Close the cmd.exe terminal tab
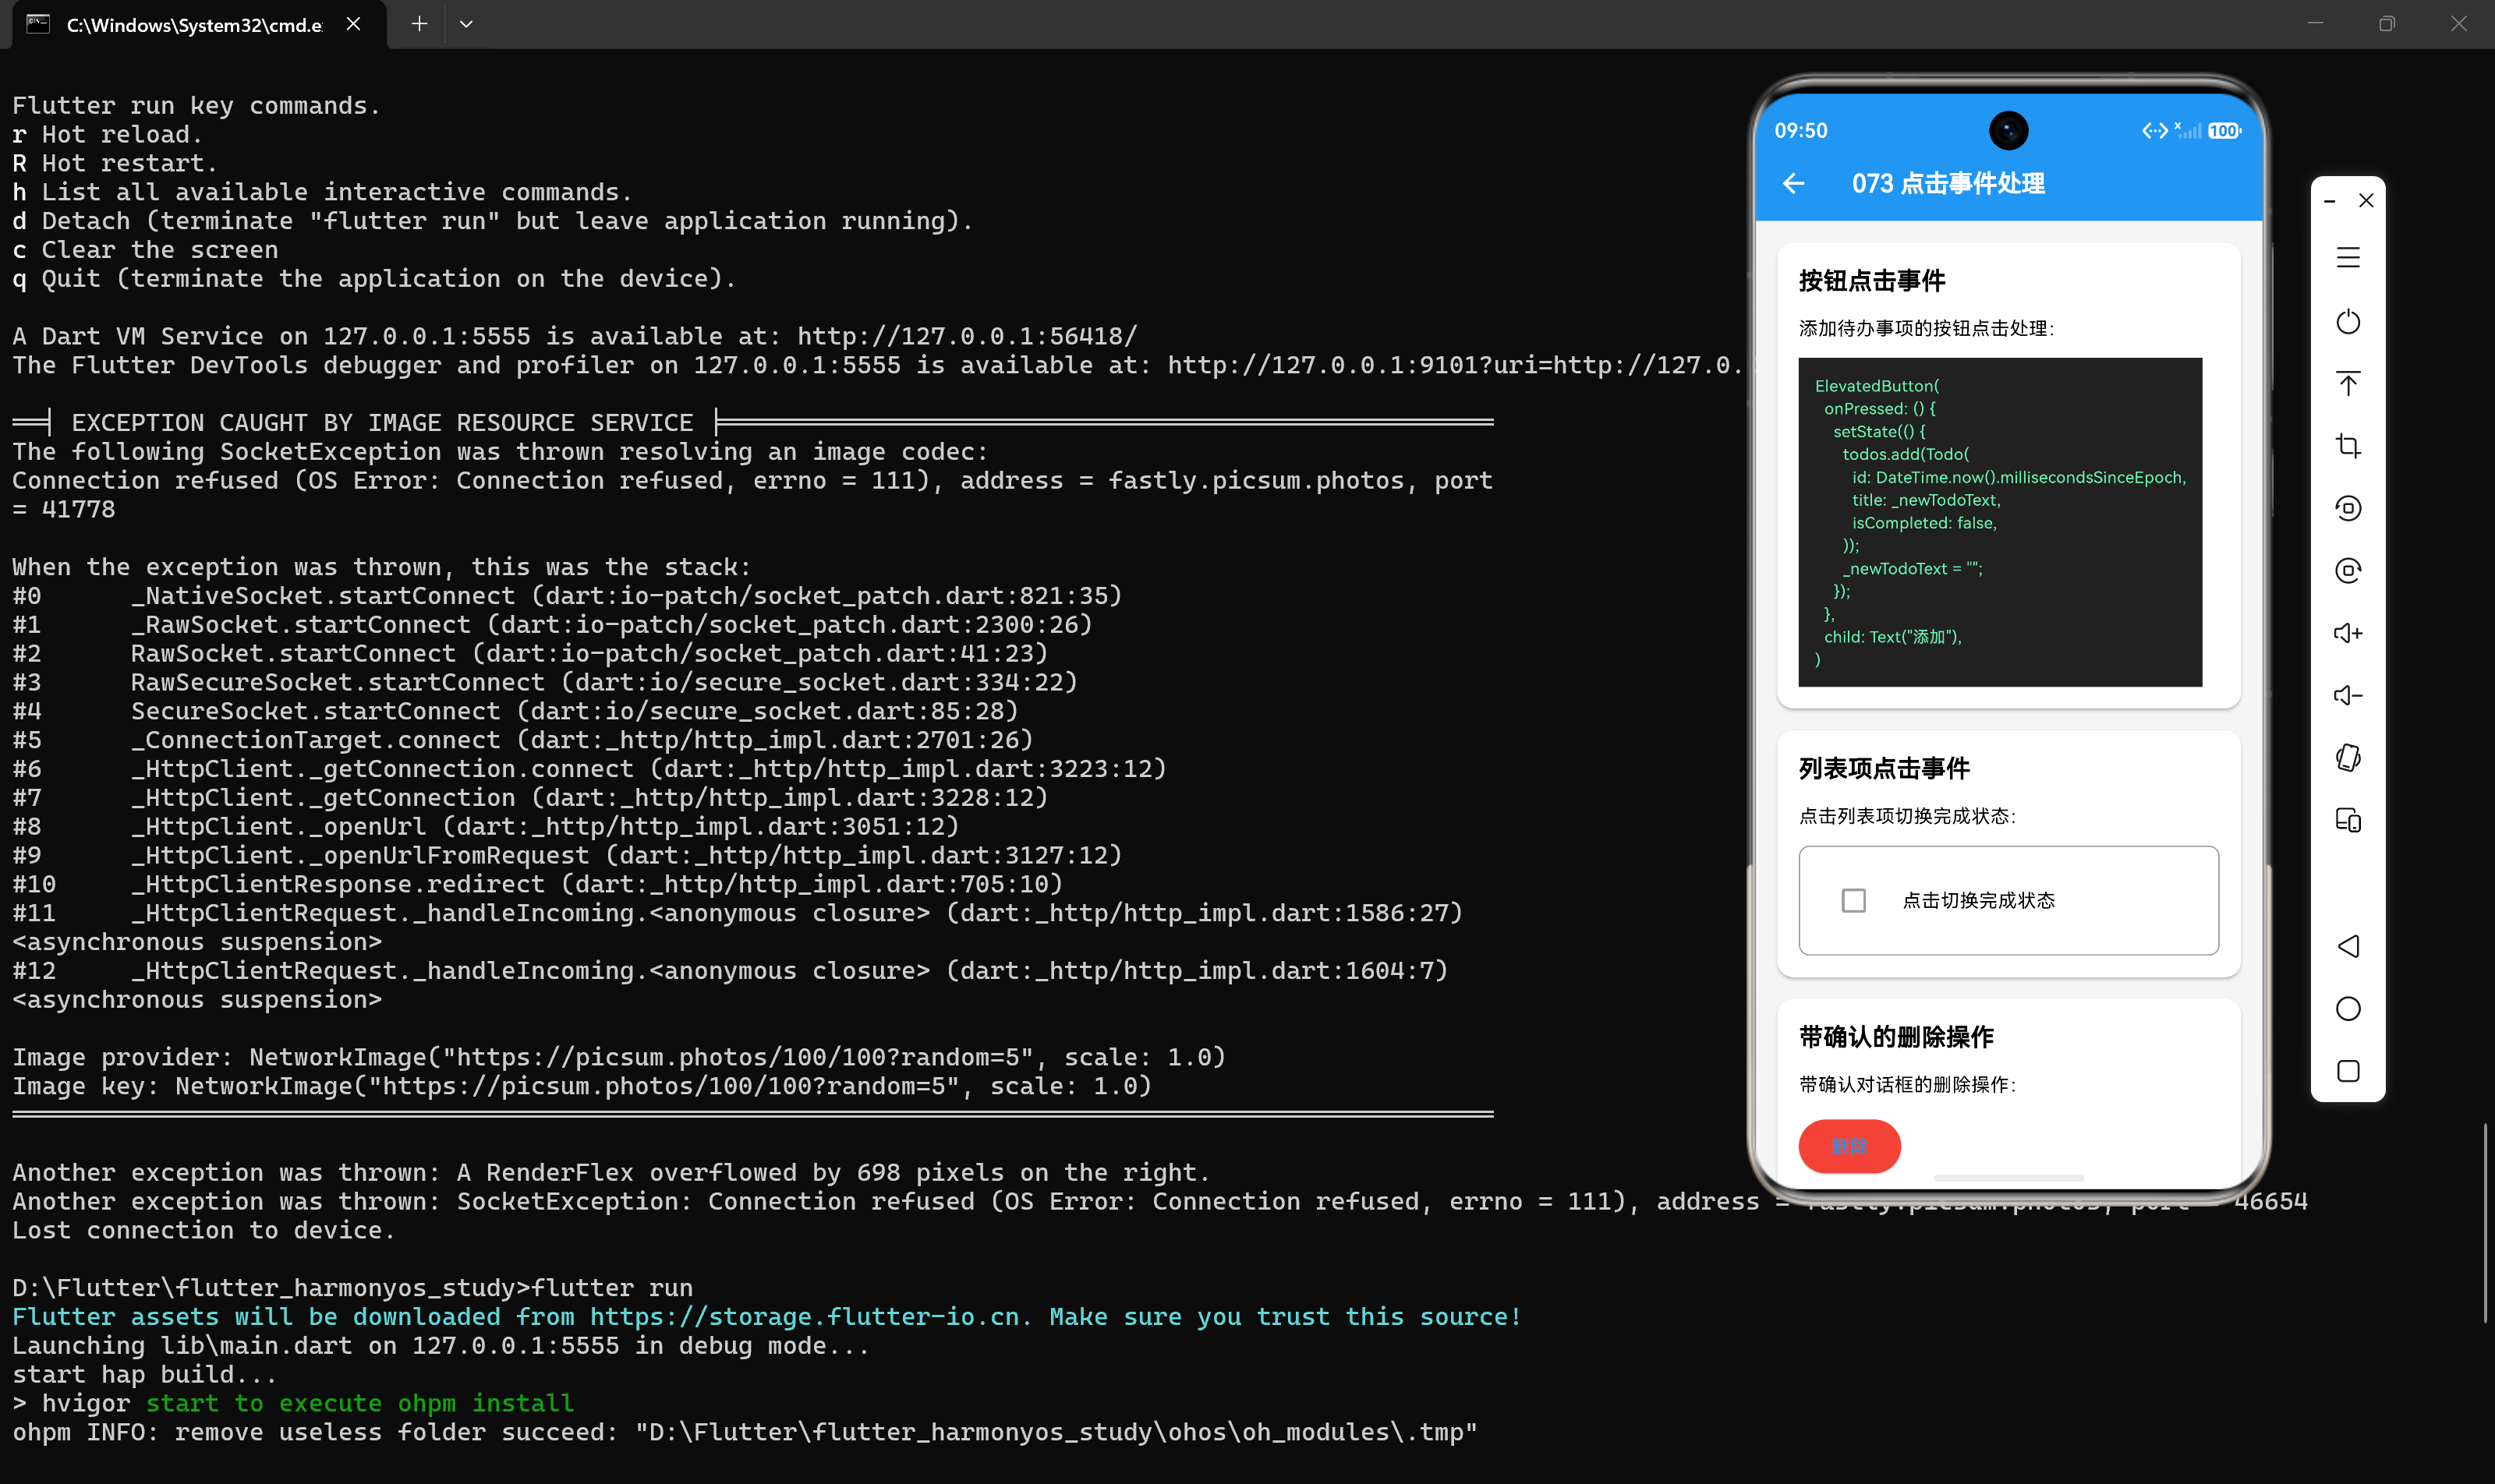This screenshot has width=2495, height=1484. pos(353,24)
